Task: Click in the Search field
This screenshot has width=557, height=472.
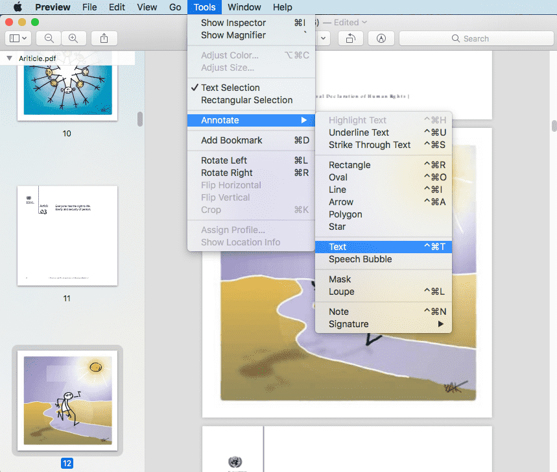Action: pos(475,38)
